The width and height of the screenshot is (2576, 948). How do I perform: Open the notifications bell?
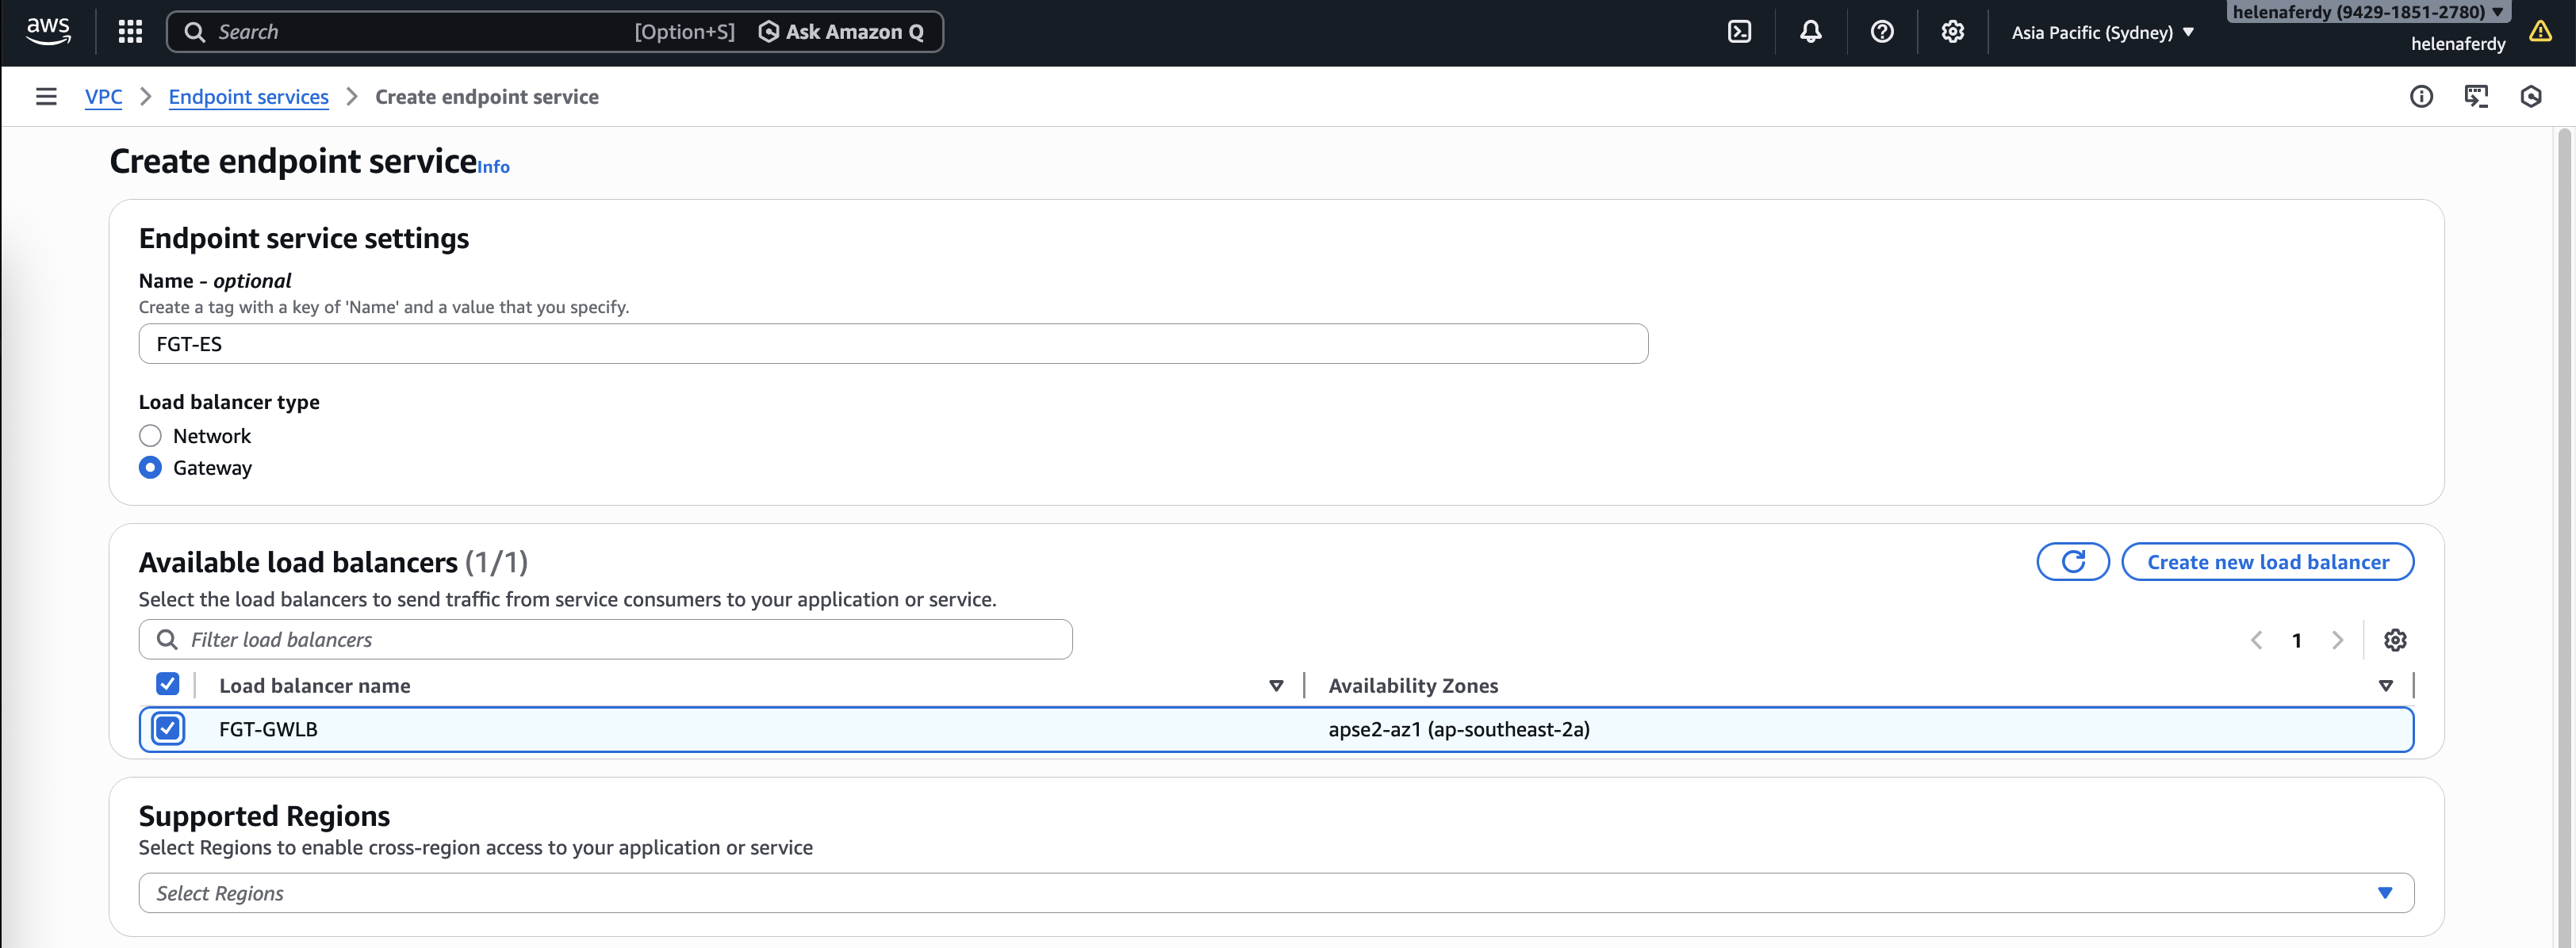(x=1810, y=32)
